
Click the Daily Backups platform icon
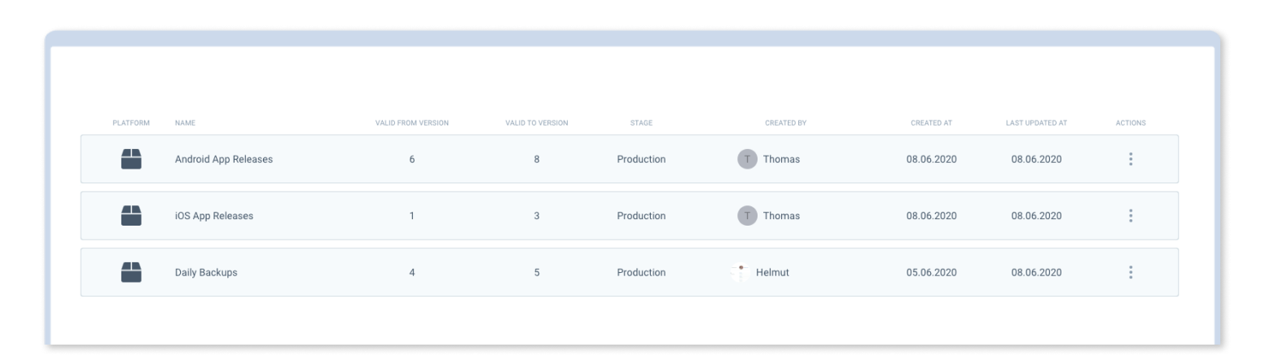tap(131, 273)
